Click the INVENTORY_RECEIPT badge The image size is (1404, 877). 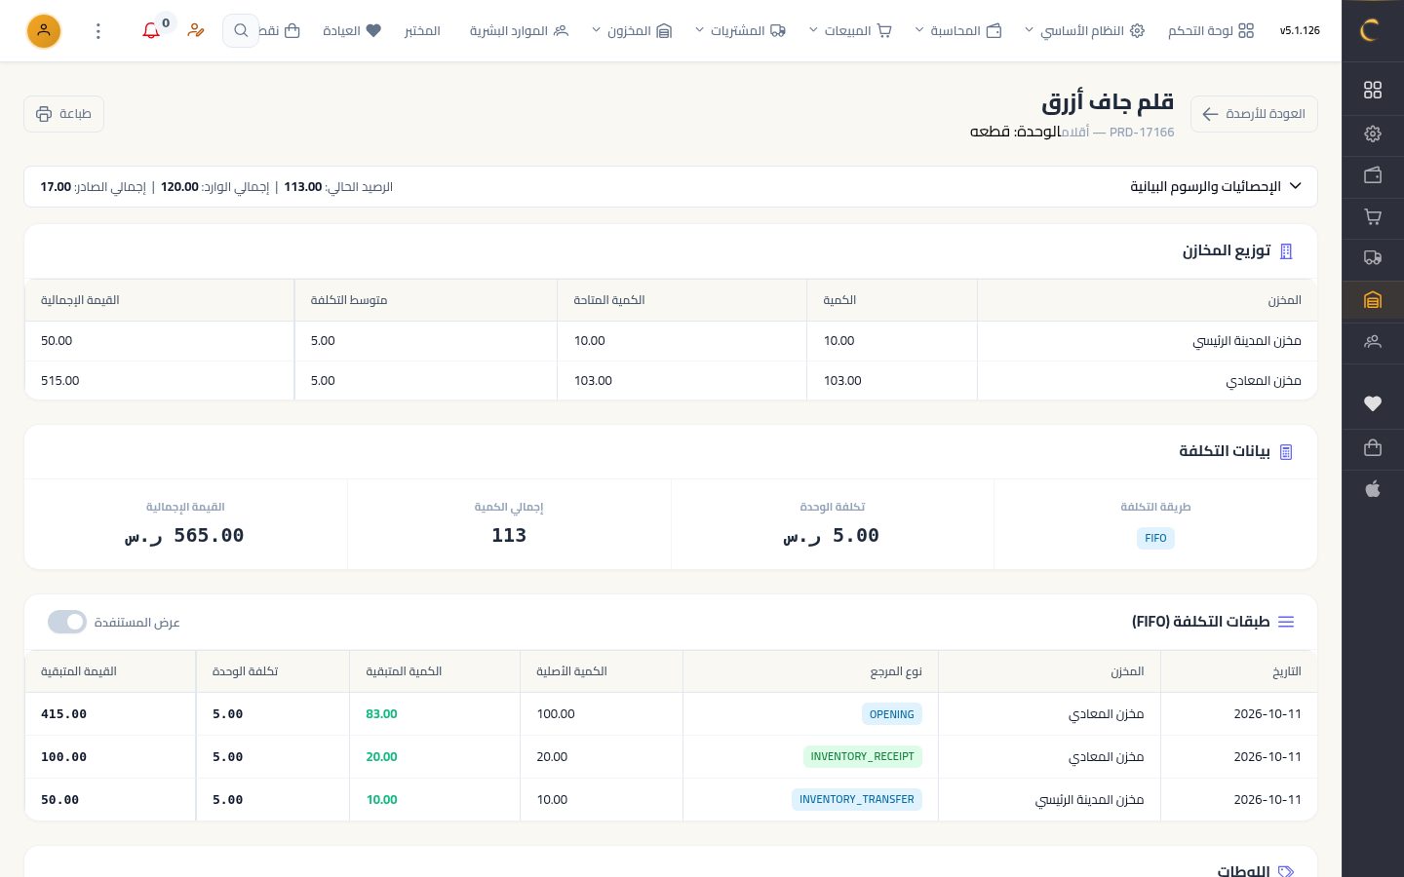point(863,756)
